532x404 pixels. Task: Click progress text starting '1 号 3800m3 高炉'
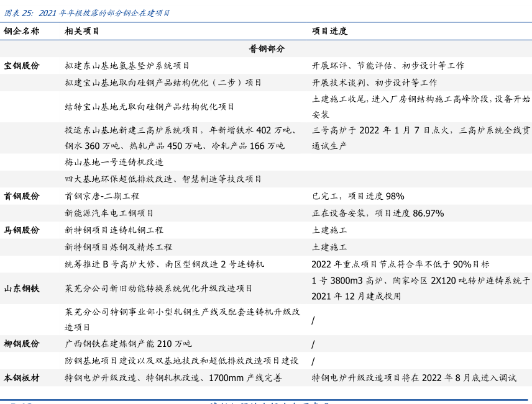click(x=421, y=289)
